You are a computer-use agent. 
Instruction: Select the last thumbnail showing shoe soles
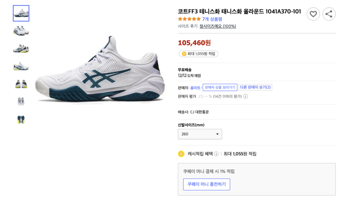tap(21, 119)
